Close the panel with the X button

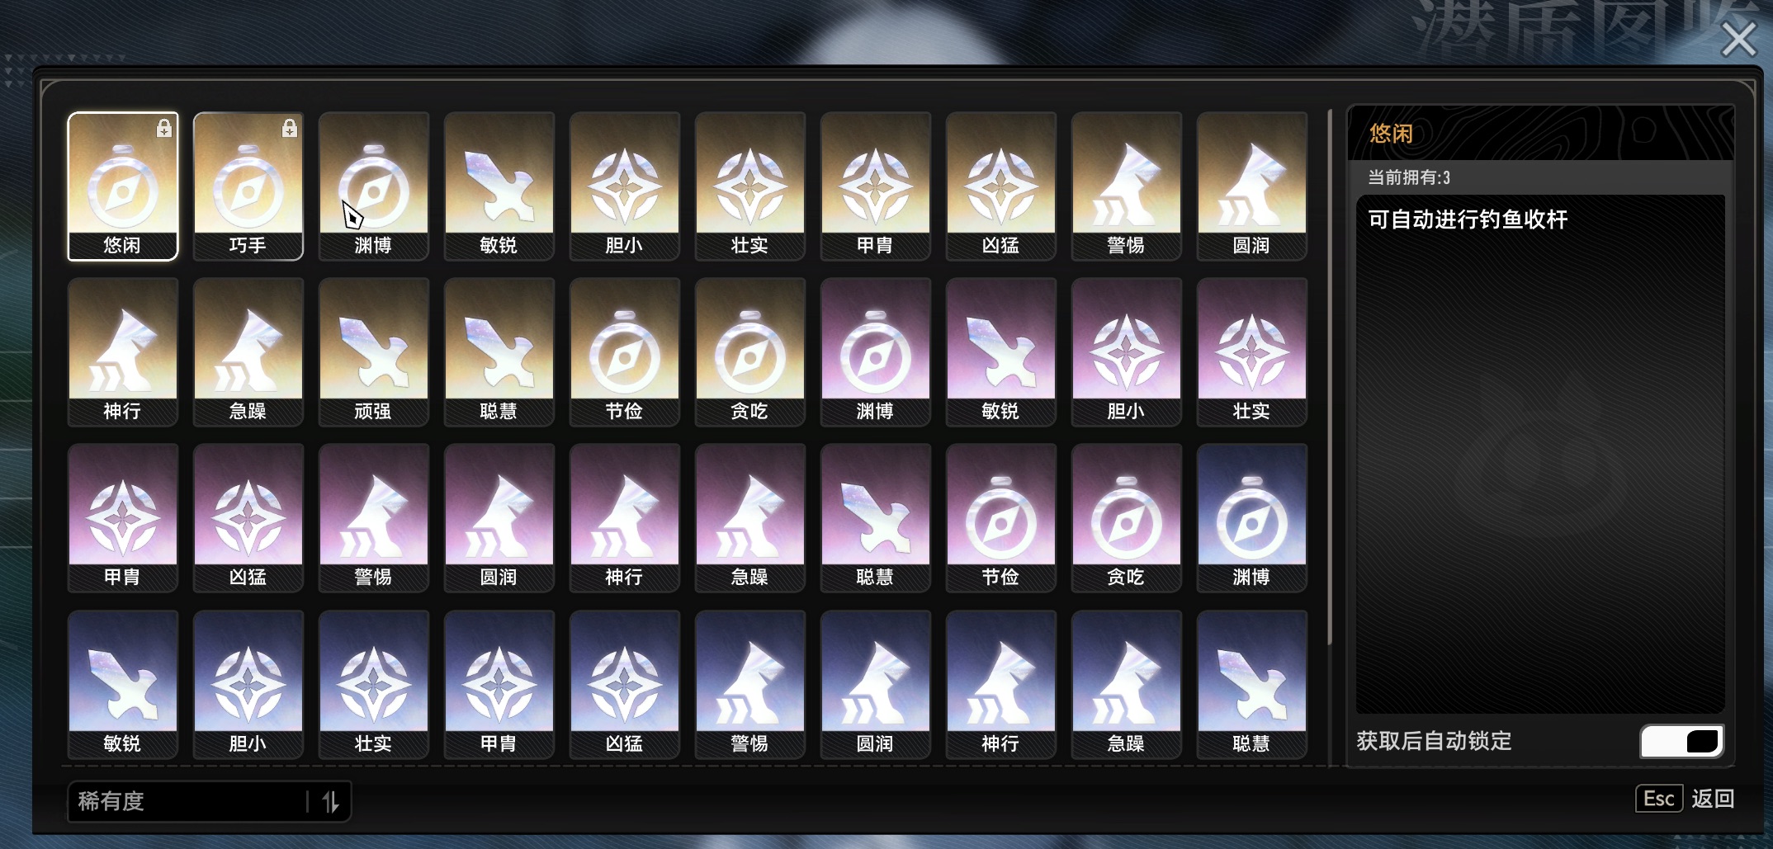tap(1738, 39)
